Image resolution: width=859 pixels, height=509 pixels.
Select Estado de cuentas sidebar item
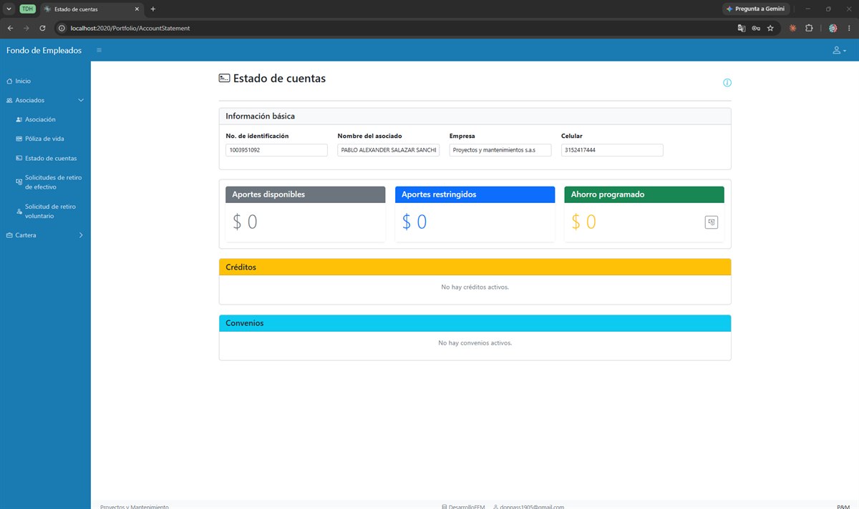[x=45, y=159]
